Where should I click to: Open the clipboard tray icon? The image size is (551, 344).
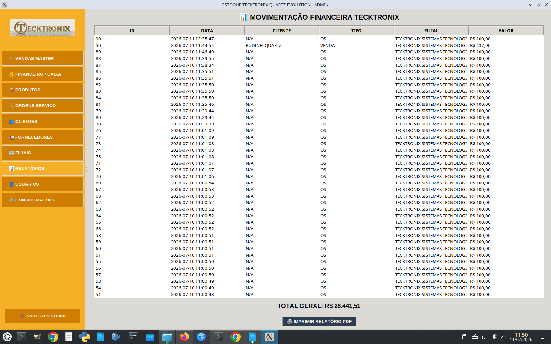click(465, 337)
